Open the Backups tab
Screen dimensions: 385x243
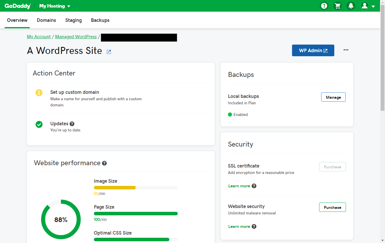coord(100,20)
